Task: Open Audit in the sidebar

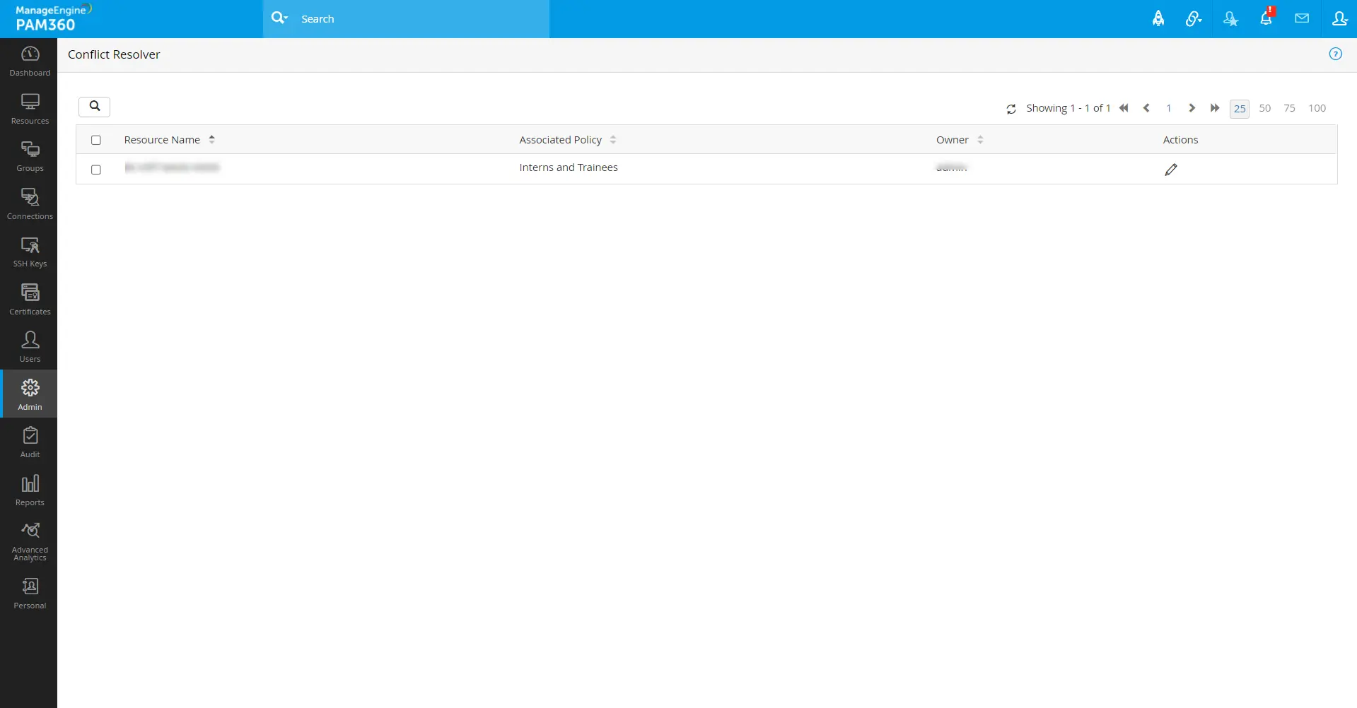Action: point(30,443)
